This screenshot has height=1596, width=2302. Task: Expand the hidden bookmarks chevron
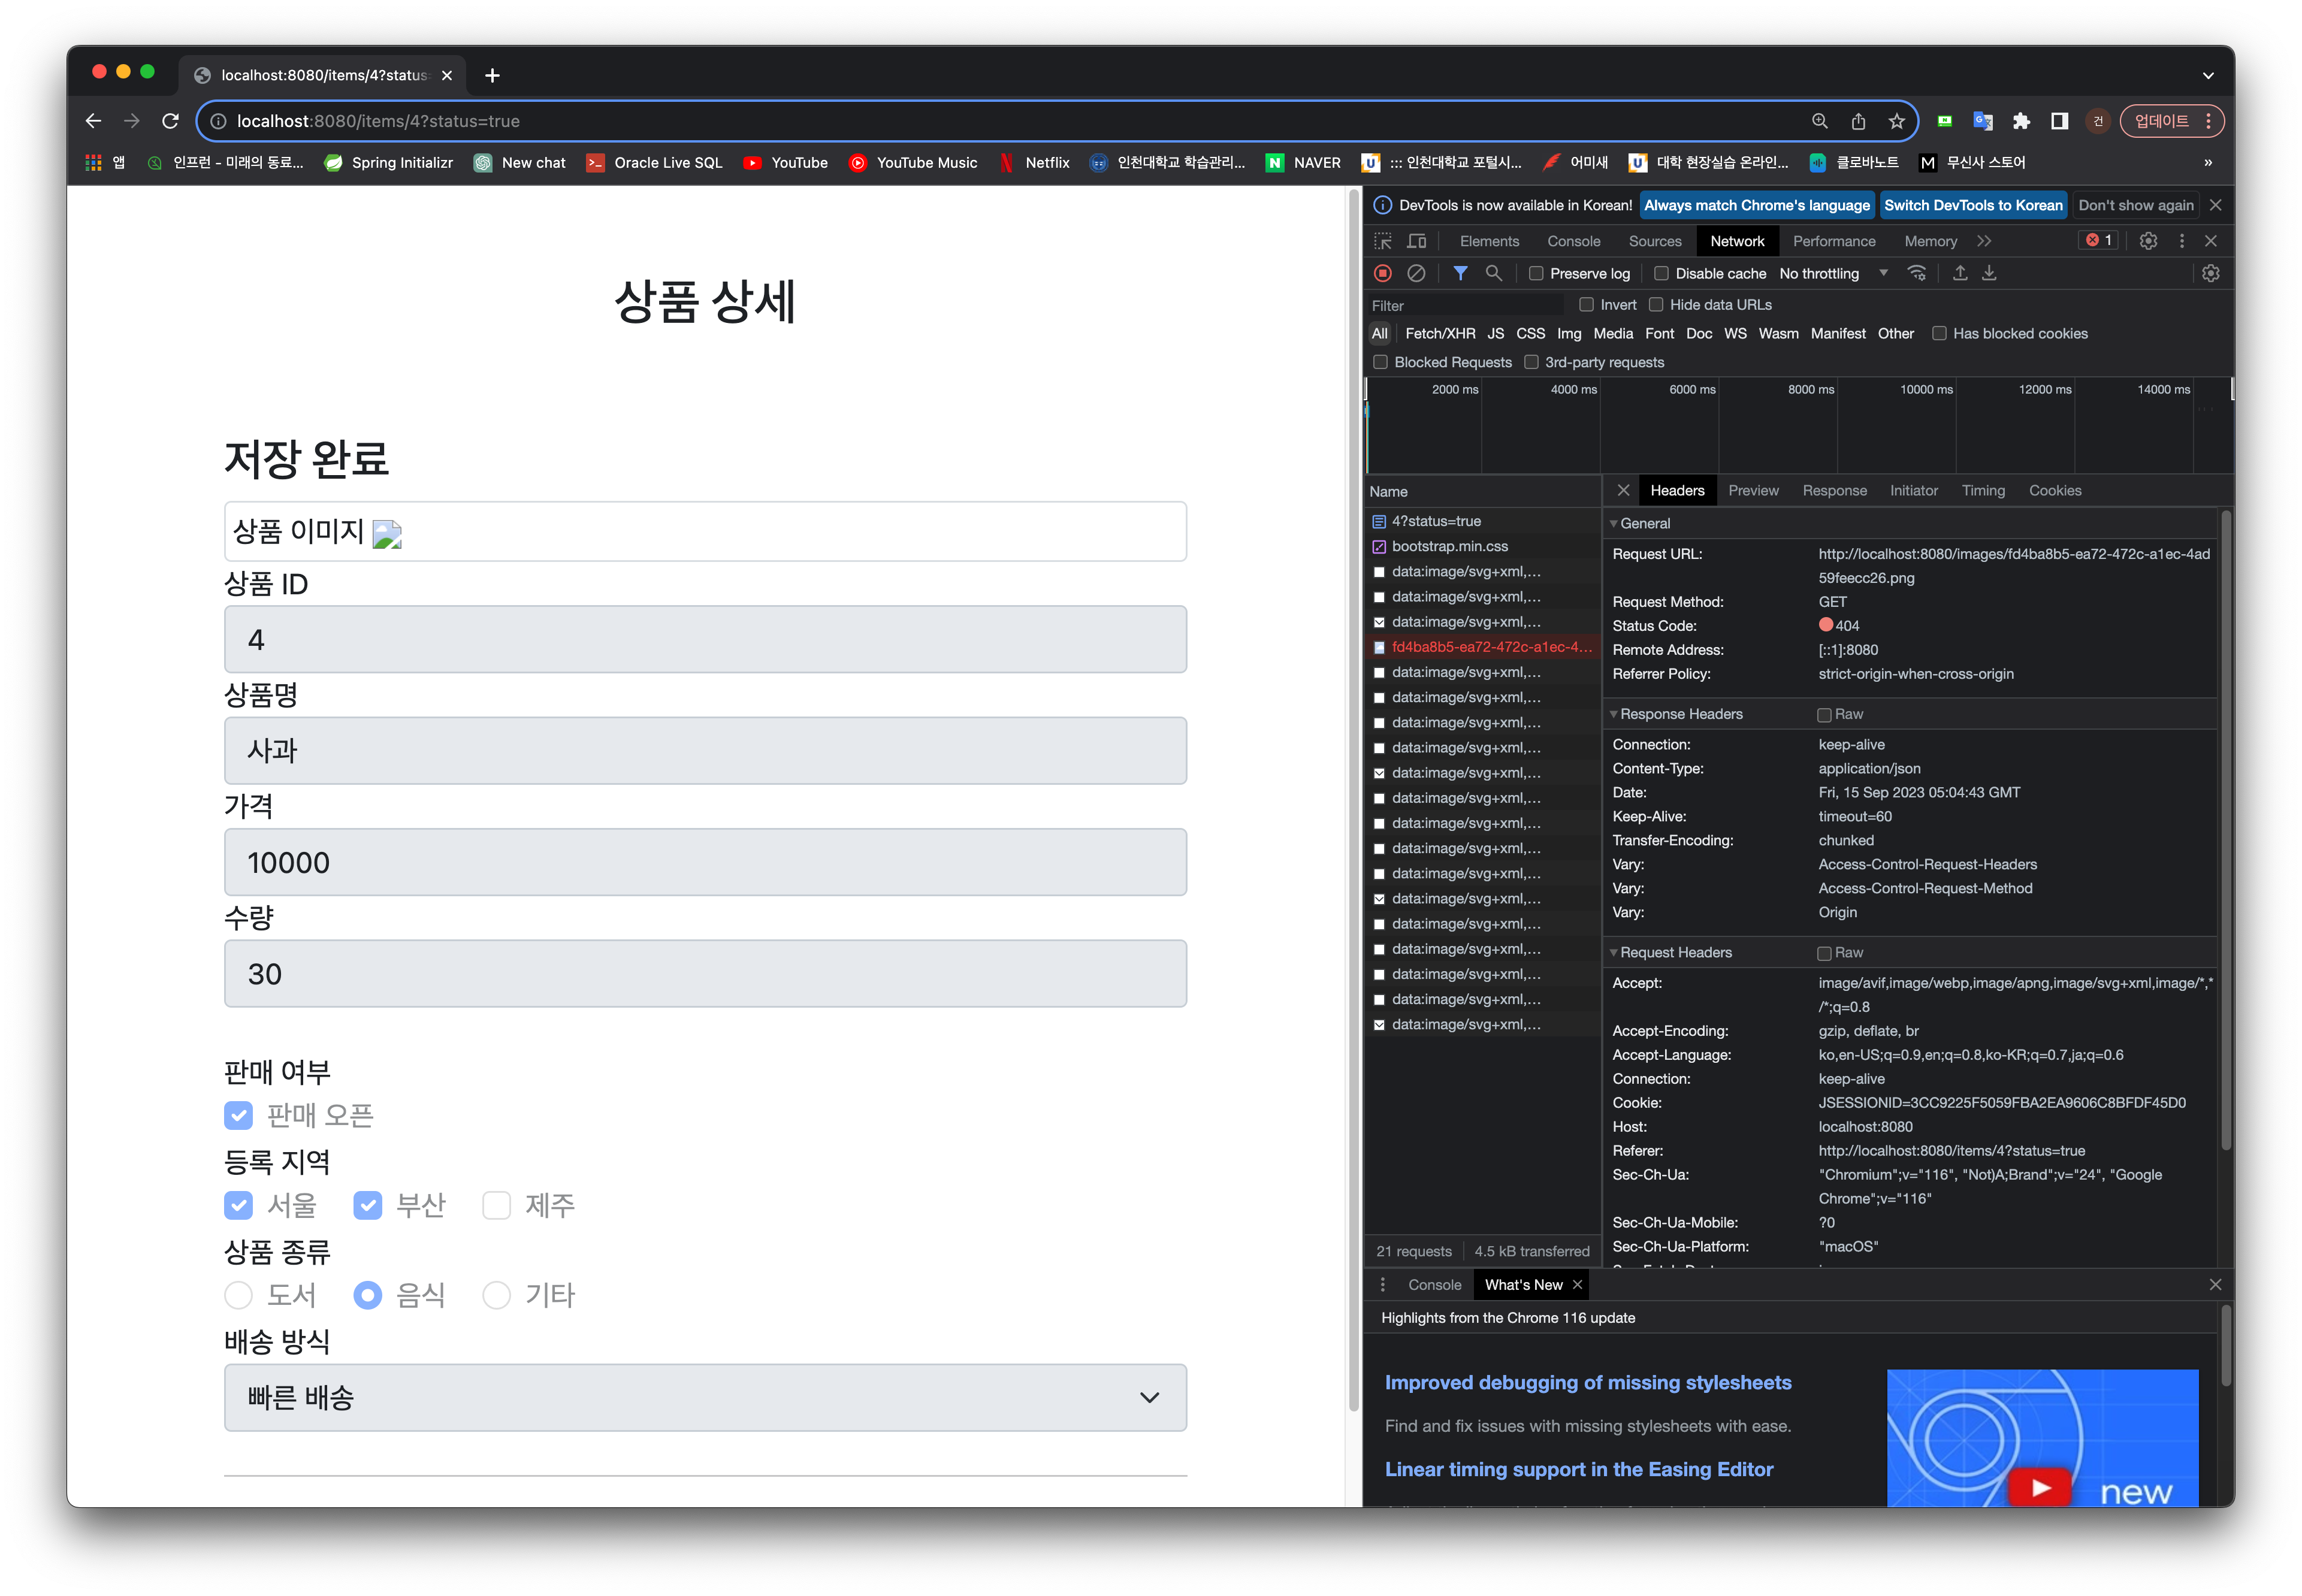[2207, 162]
